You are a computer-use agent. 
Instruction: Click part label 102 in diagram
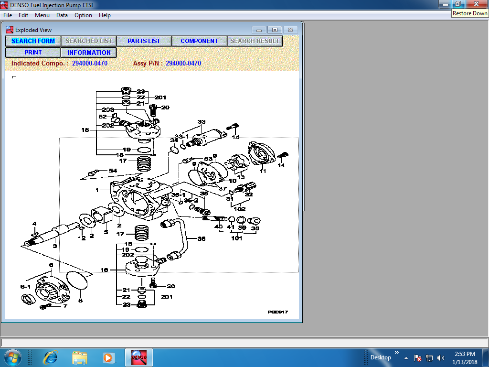pyautogui.click(x=240, y=209)
